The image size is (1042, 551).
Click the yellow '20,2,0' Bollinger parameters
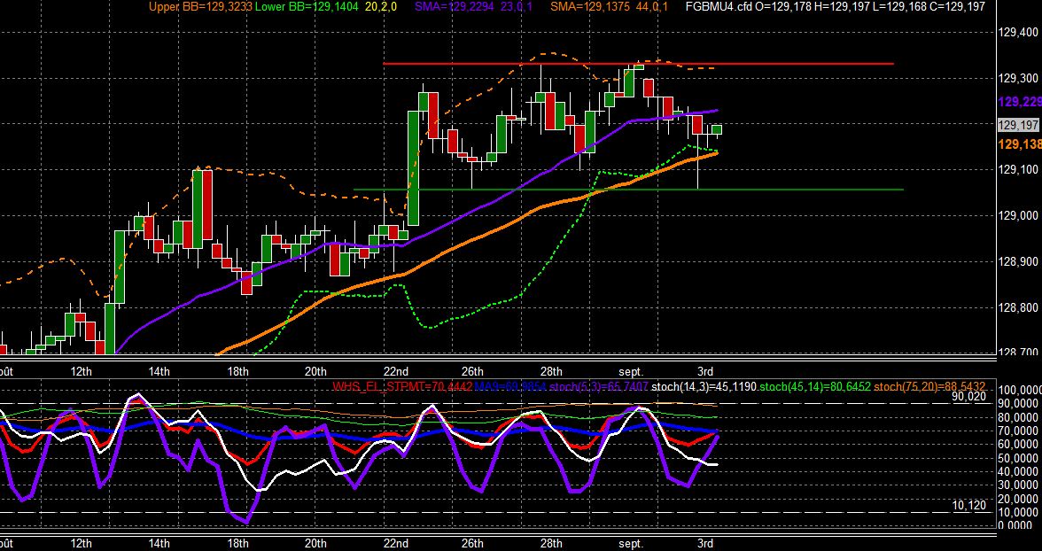click(382, 7)
